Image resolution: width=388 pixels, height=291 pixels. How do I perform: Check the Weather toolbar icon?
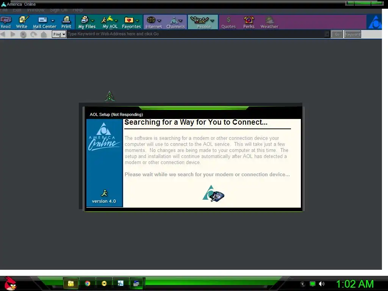(x=269, y=20)
